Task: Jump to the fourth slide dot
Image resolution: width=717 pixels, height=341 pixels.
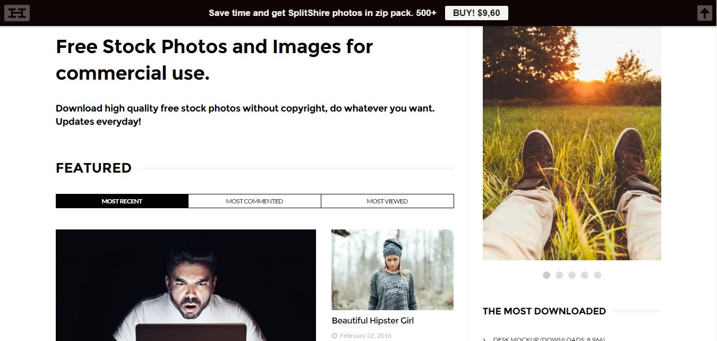Action: tap(585, 275)
